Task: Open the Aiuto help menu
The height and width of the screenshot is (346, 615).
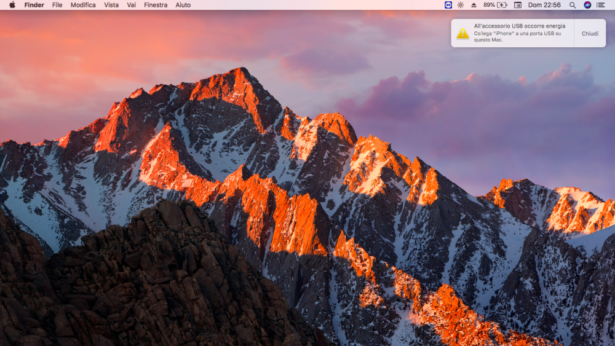Action: (183, 5)
